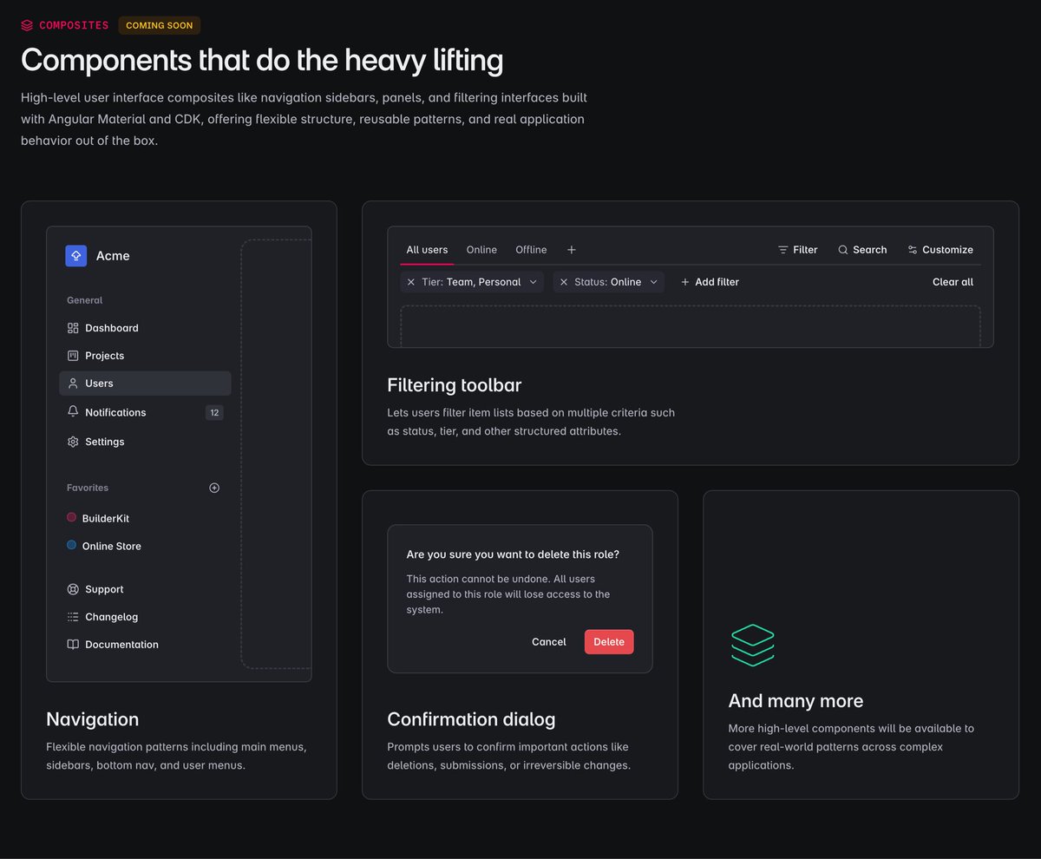Image resolution: width=1041 pixels, height=859 pixels.
Task: Click the Filtering toolbar heading
Action: [x=454, y=384]
